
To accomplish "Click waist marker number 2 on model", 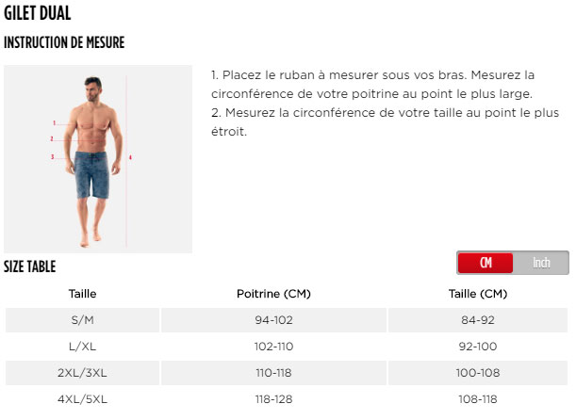I will click(53, 139).
